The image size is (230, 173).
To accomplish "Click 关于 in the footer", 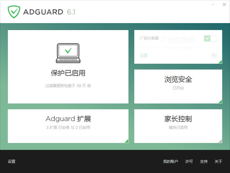I will 218,161.
